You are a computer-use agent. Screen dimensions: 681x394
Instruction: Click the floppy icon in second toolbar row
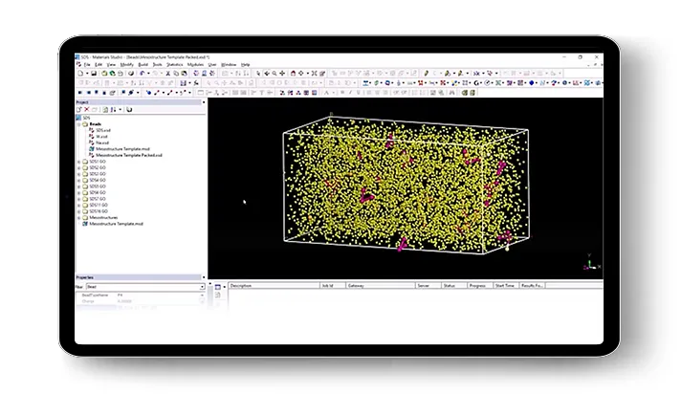184,82
